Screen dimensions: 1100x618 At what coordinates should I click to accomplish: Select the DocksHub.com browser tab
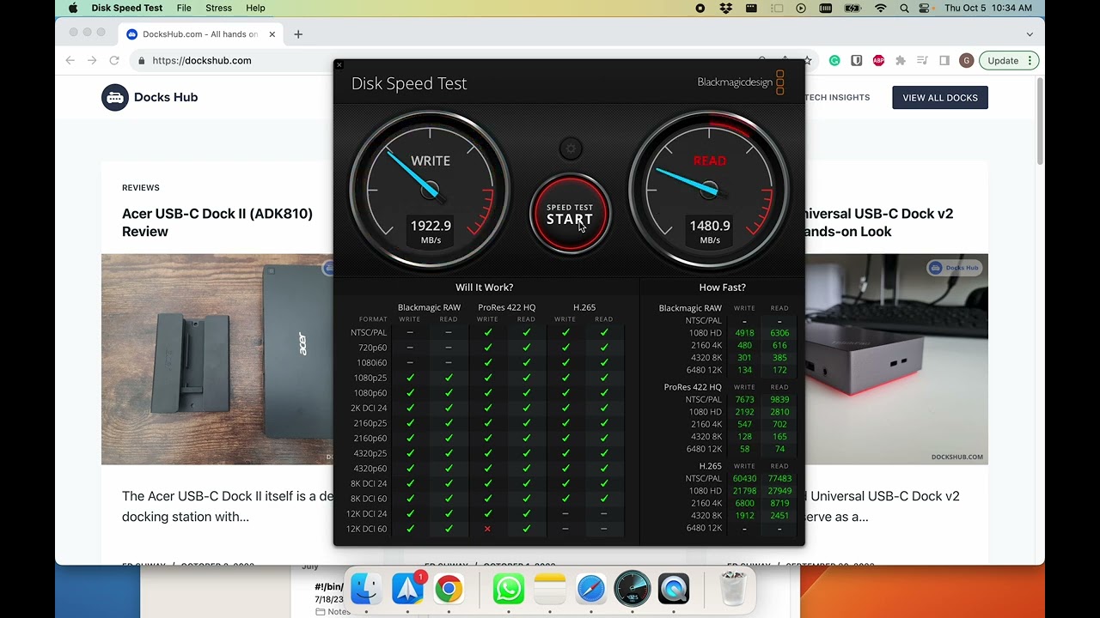(199, 34)
